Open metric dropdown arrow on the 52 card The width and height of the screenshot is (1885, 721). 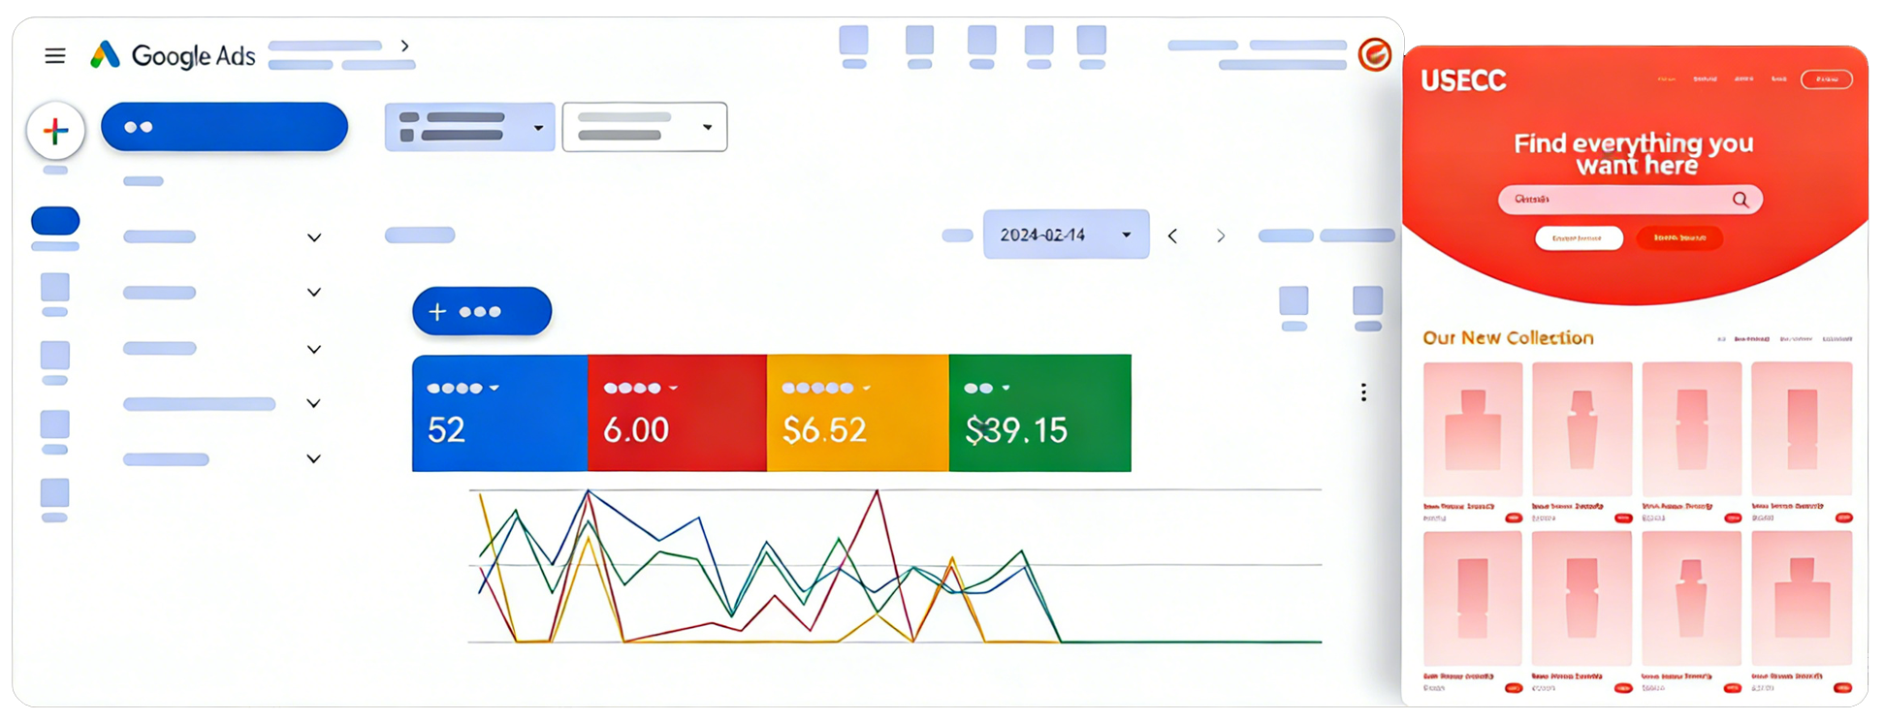pos(495,388)
